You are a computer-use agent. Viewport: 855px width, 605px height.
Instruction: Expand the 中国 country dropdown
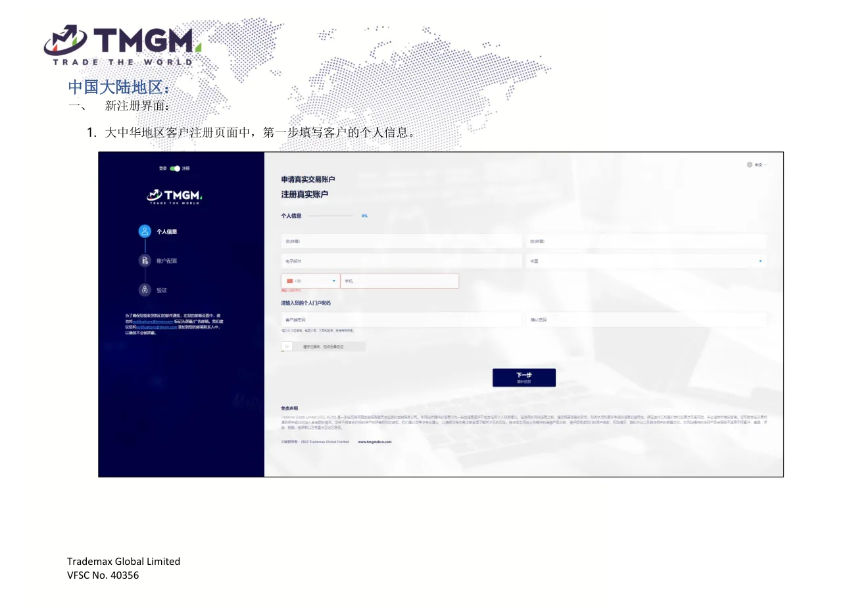pos(646,261)
